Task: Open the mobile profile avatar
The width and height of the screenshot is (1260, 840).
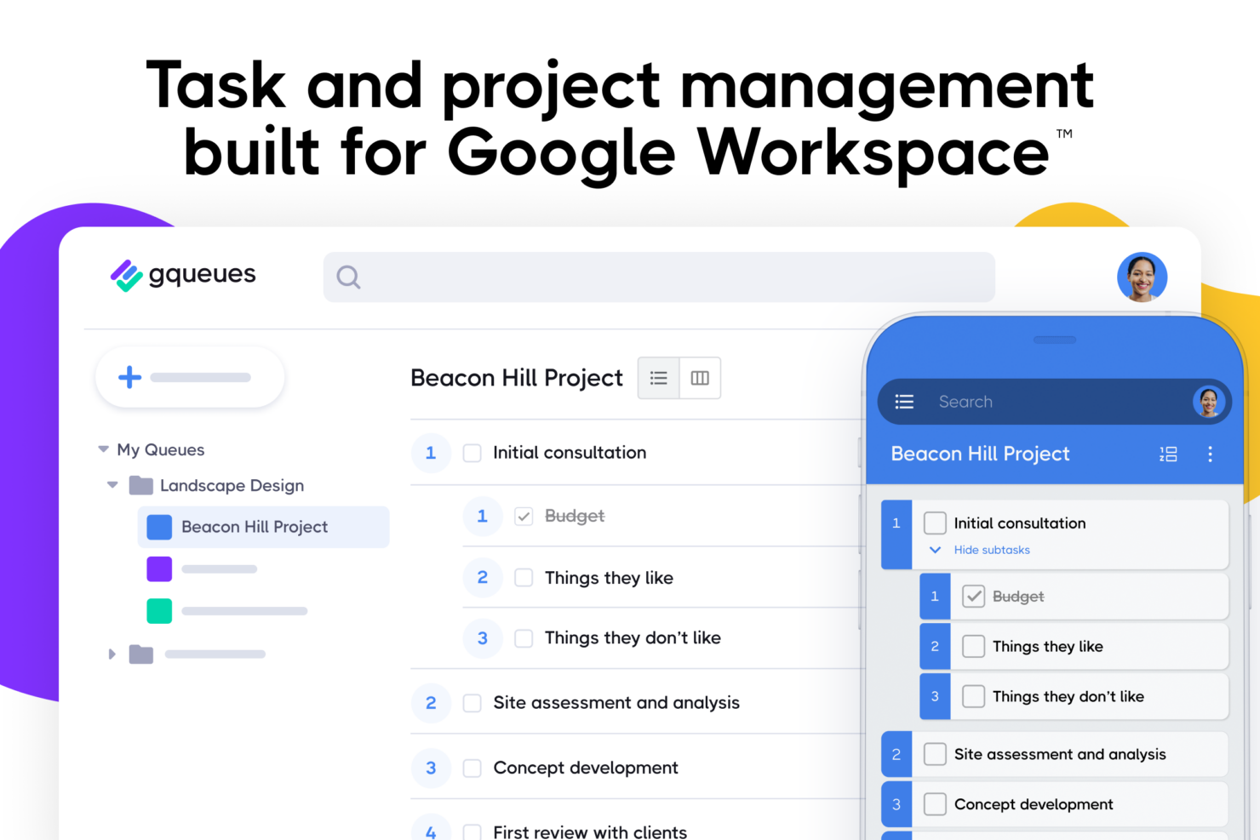Action: [x=1207, y=401]
